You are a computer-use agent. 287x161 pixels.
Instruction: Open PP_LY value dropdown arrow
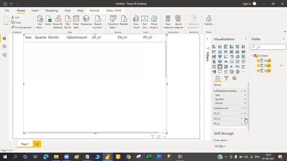[242, 124]
